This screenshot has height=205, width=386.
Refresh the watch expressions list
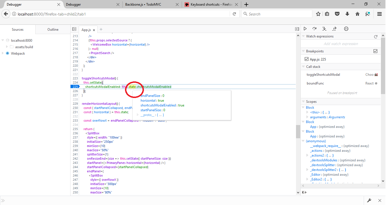[375, 36]
